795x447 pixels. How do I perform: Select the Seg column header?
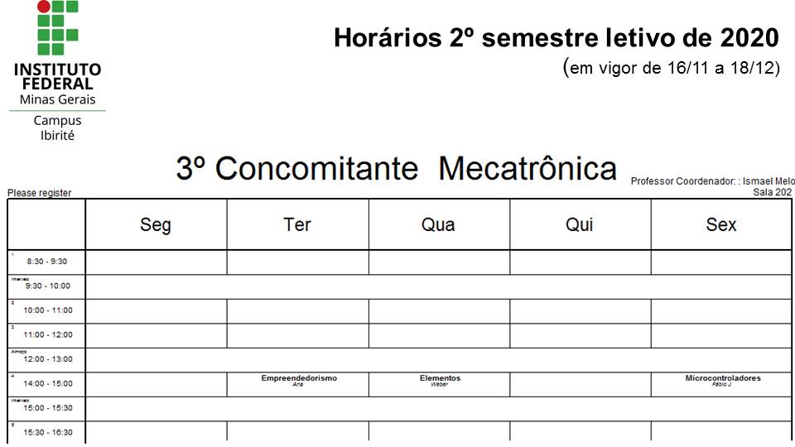(x=156, y=224)
